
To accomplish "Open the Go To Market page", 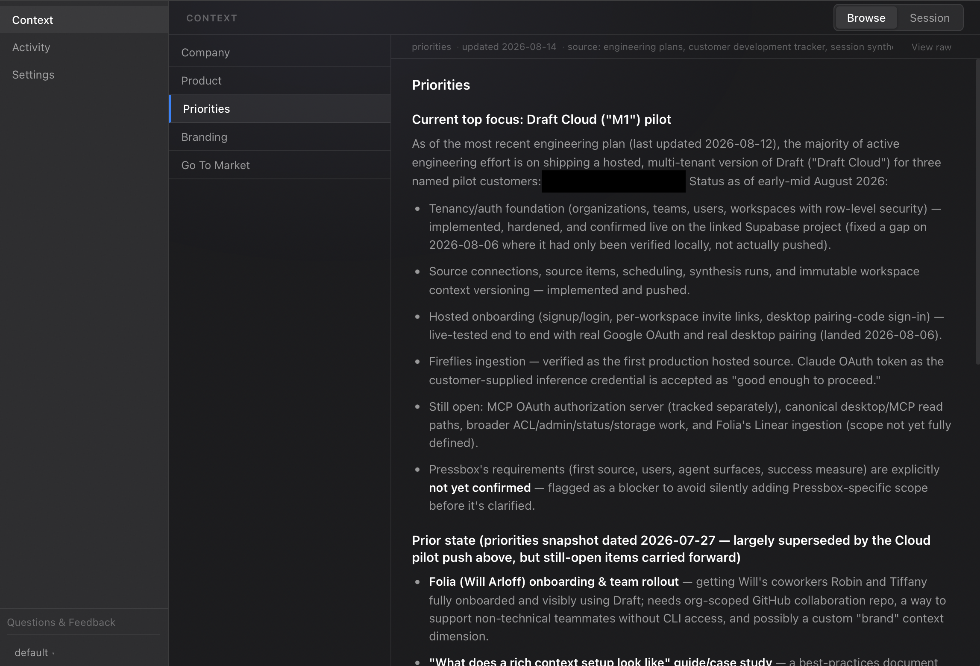I will 280,165.
